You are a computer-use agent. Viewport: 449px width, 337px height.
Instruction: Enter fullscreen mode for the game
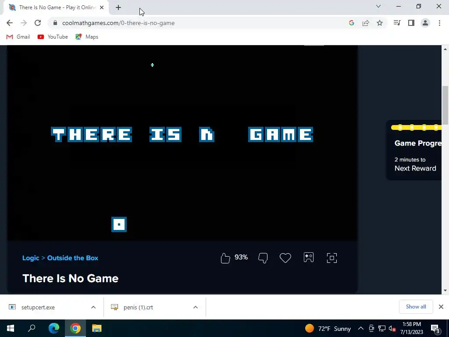click(x=332, y=258)
